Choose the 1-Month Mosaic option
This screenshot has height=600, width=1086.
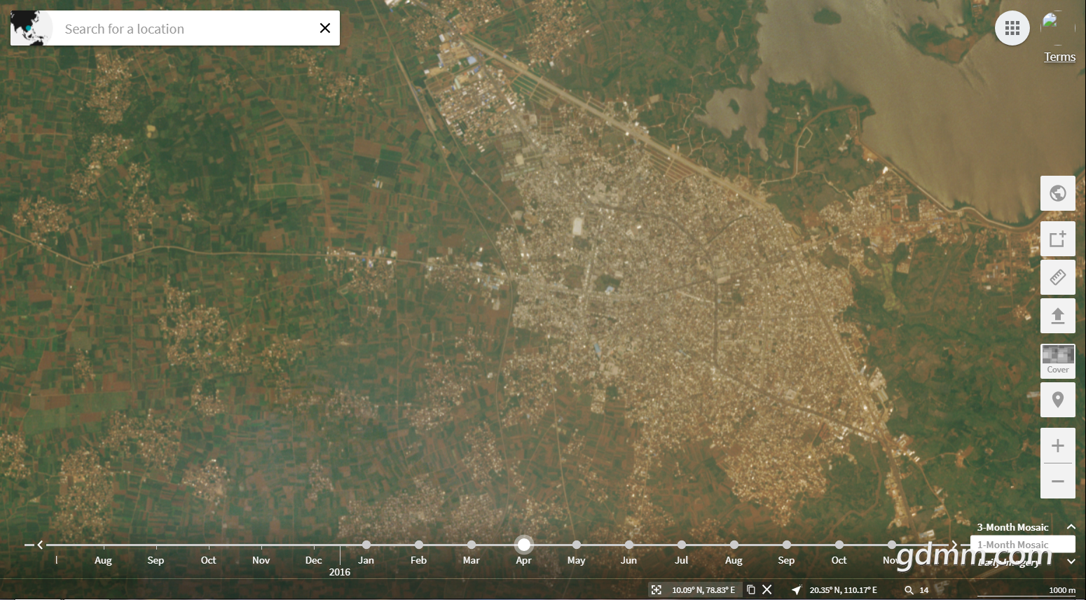point(1023,545)
